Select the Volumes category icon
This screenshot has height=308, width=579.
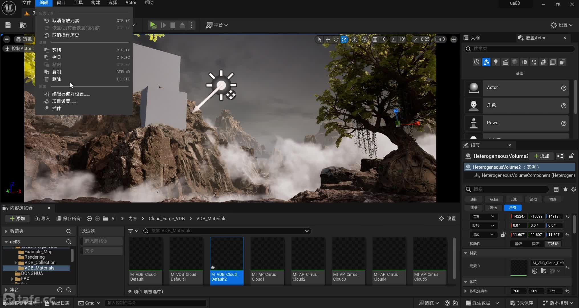tap(553, 62)
